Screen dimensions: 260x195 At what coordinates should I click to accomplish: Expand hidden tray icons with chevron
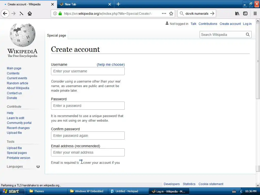(241, 191)
